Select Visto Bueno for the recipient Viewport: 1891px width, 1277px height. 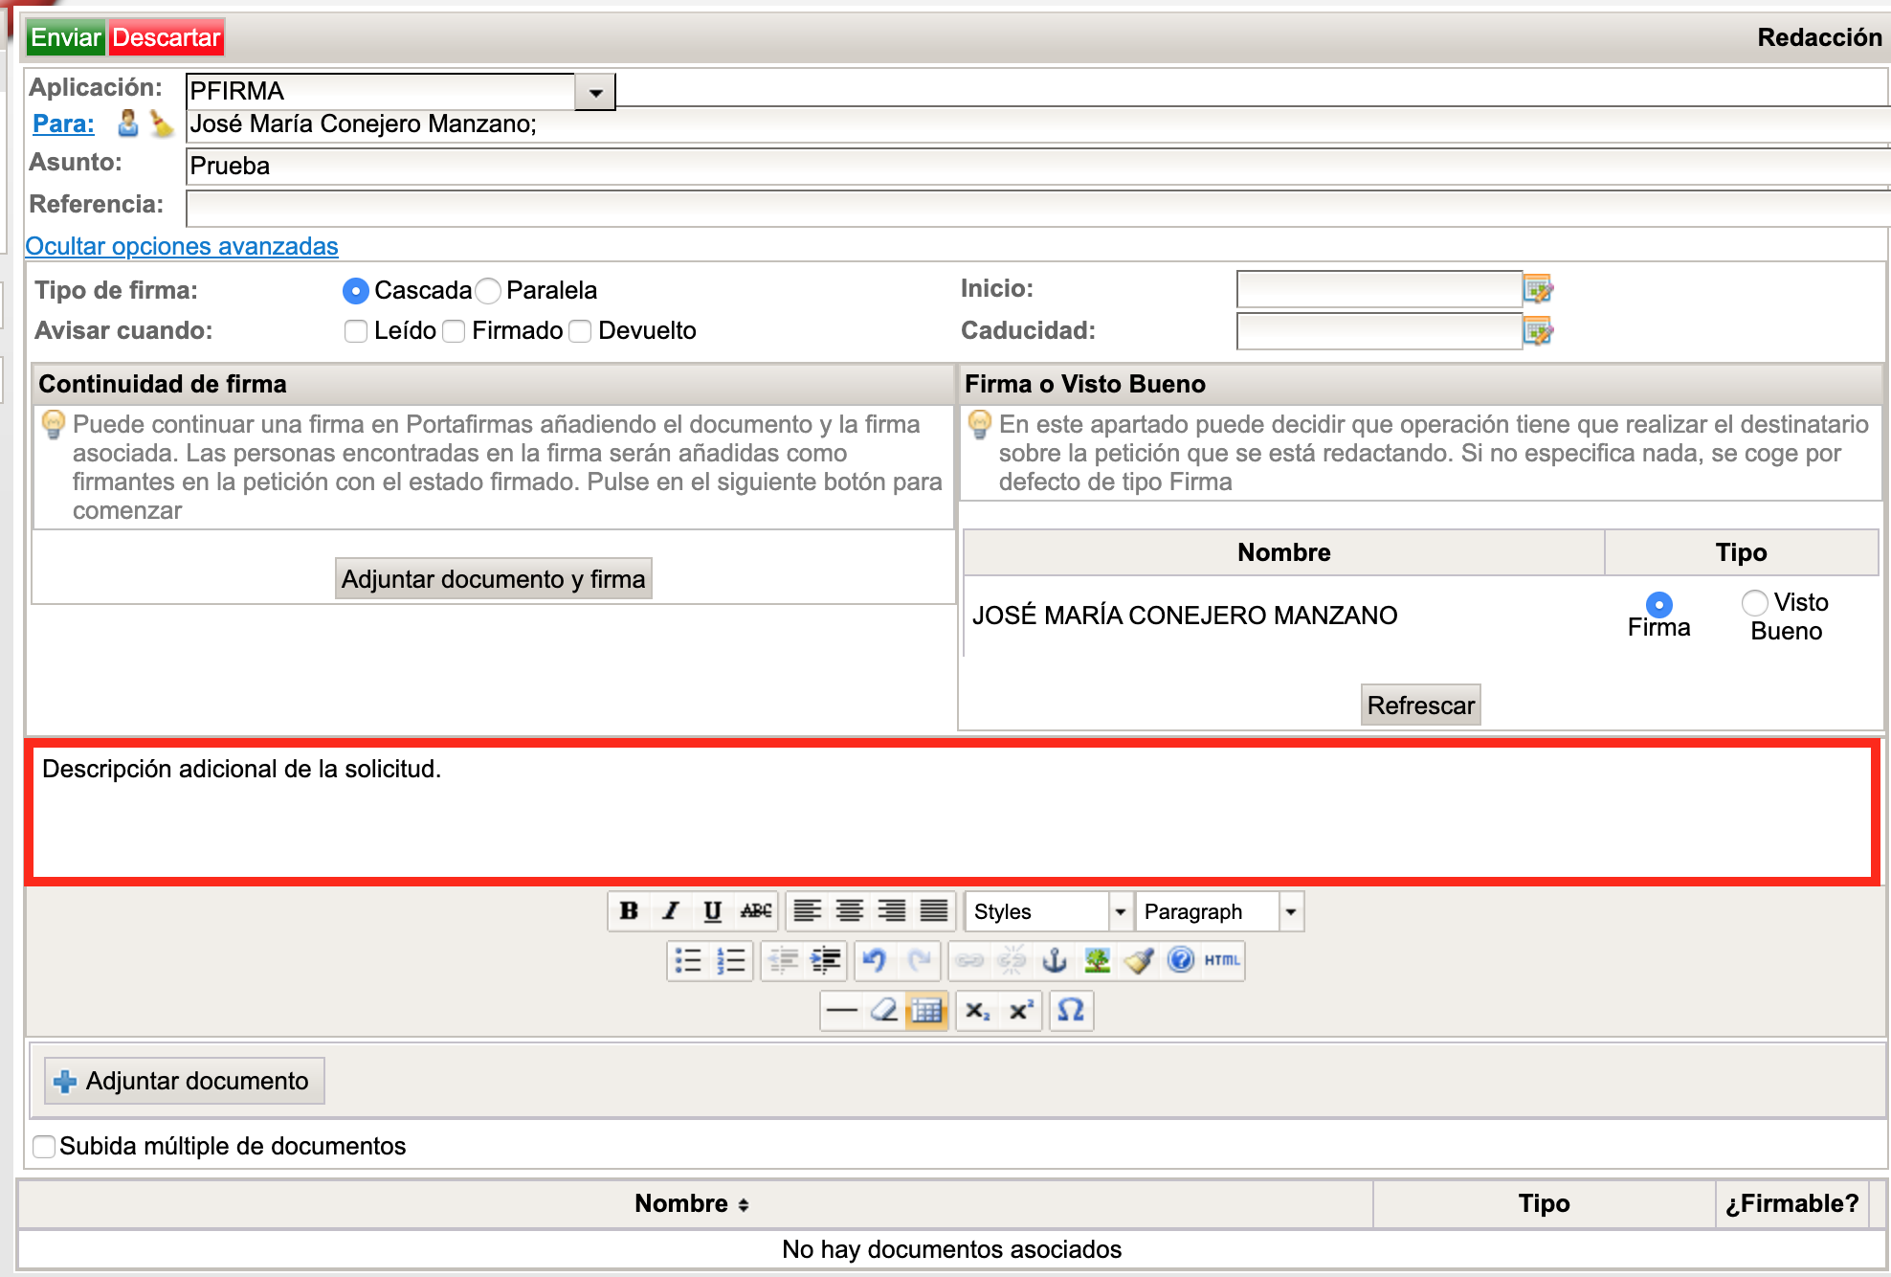tap(1754, 602)
